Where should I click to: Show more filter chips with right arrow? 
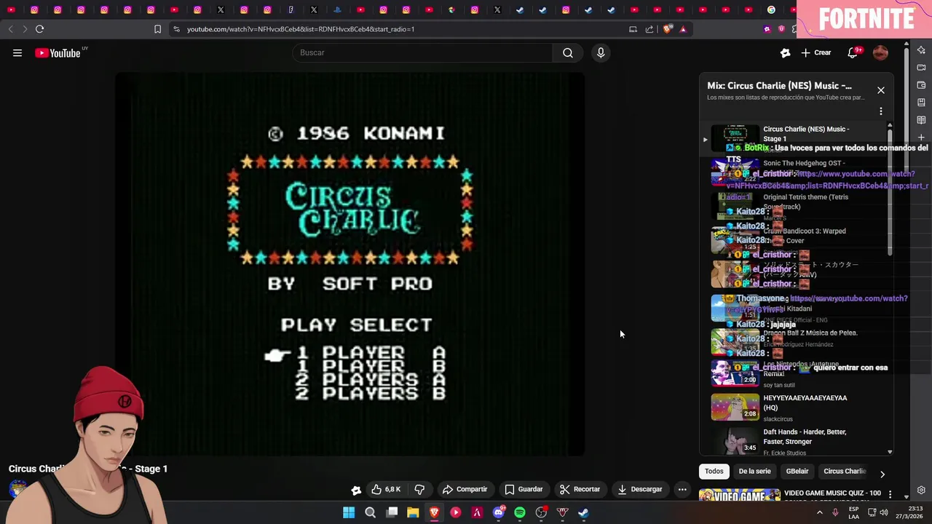coord(882,474)
